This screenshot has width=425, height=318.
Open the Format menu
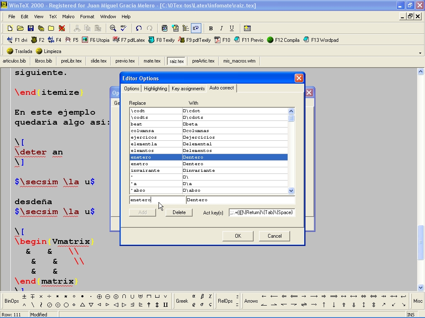[x=87, y=17]
